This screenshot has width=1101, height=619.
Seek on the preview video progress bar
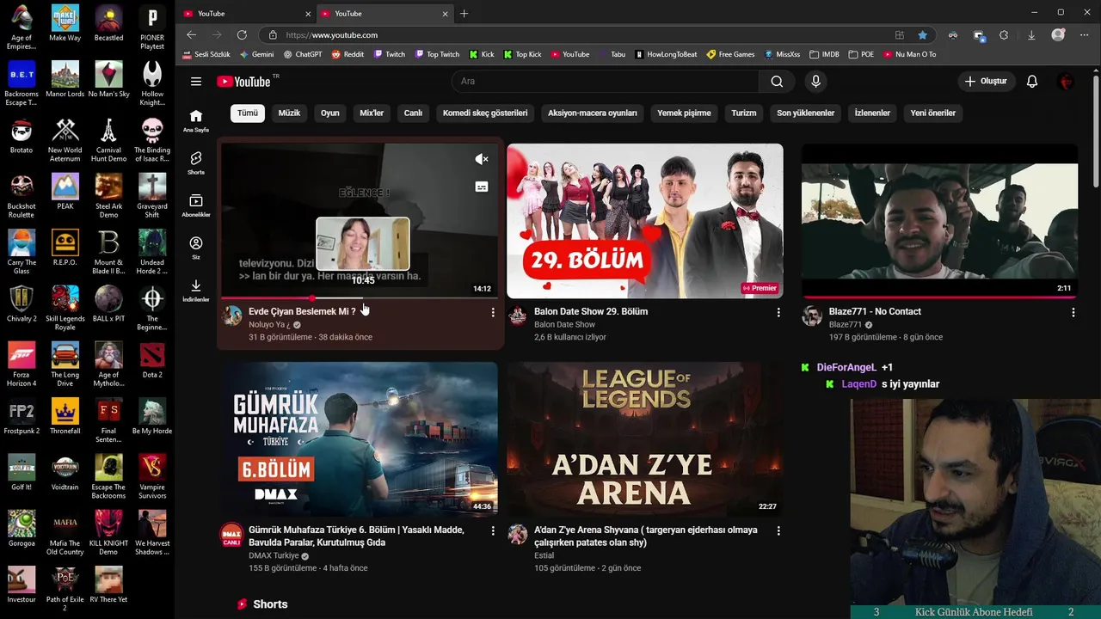tap(360, 298)
